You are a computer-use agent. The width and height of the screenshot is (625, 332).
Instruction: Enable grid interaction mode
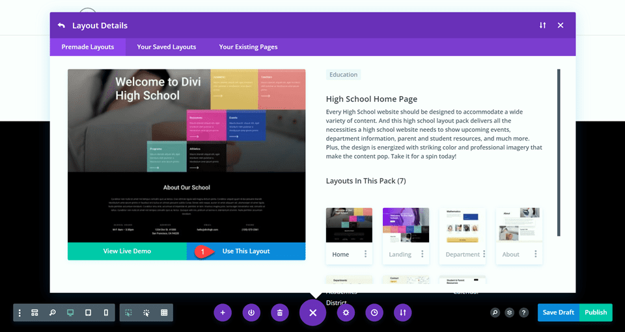click(164, 313)
